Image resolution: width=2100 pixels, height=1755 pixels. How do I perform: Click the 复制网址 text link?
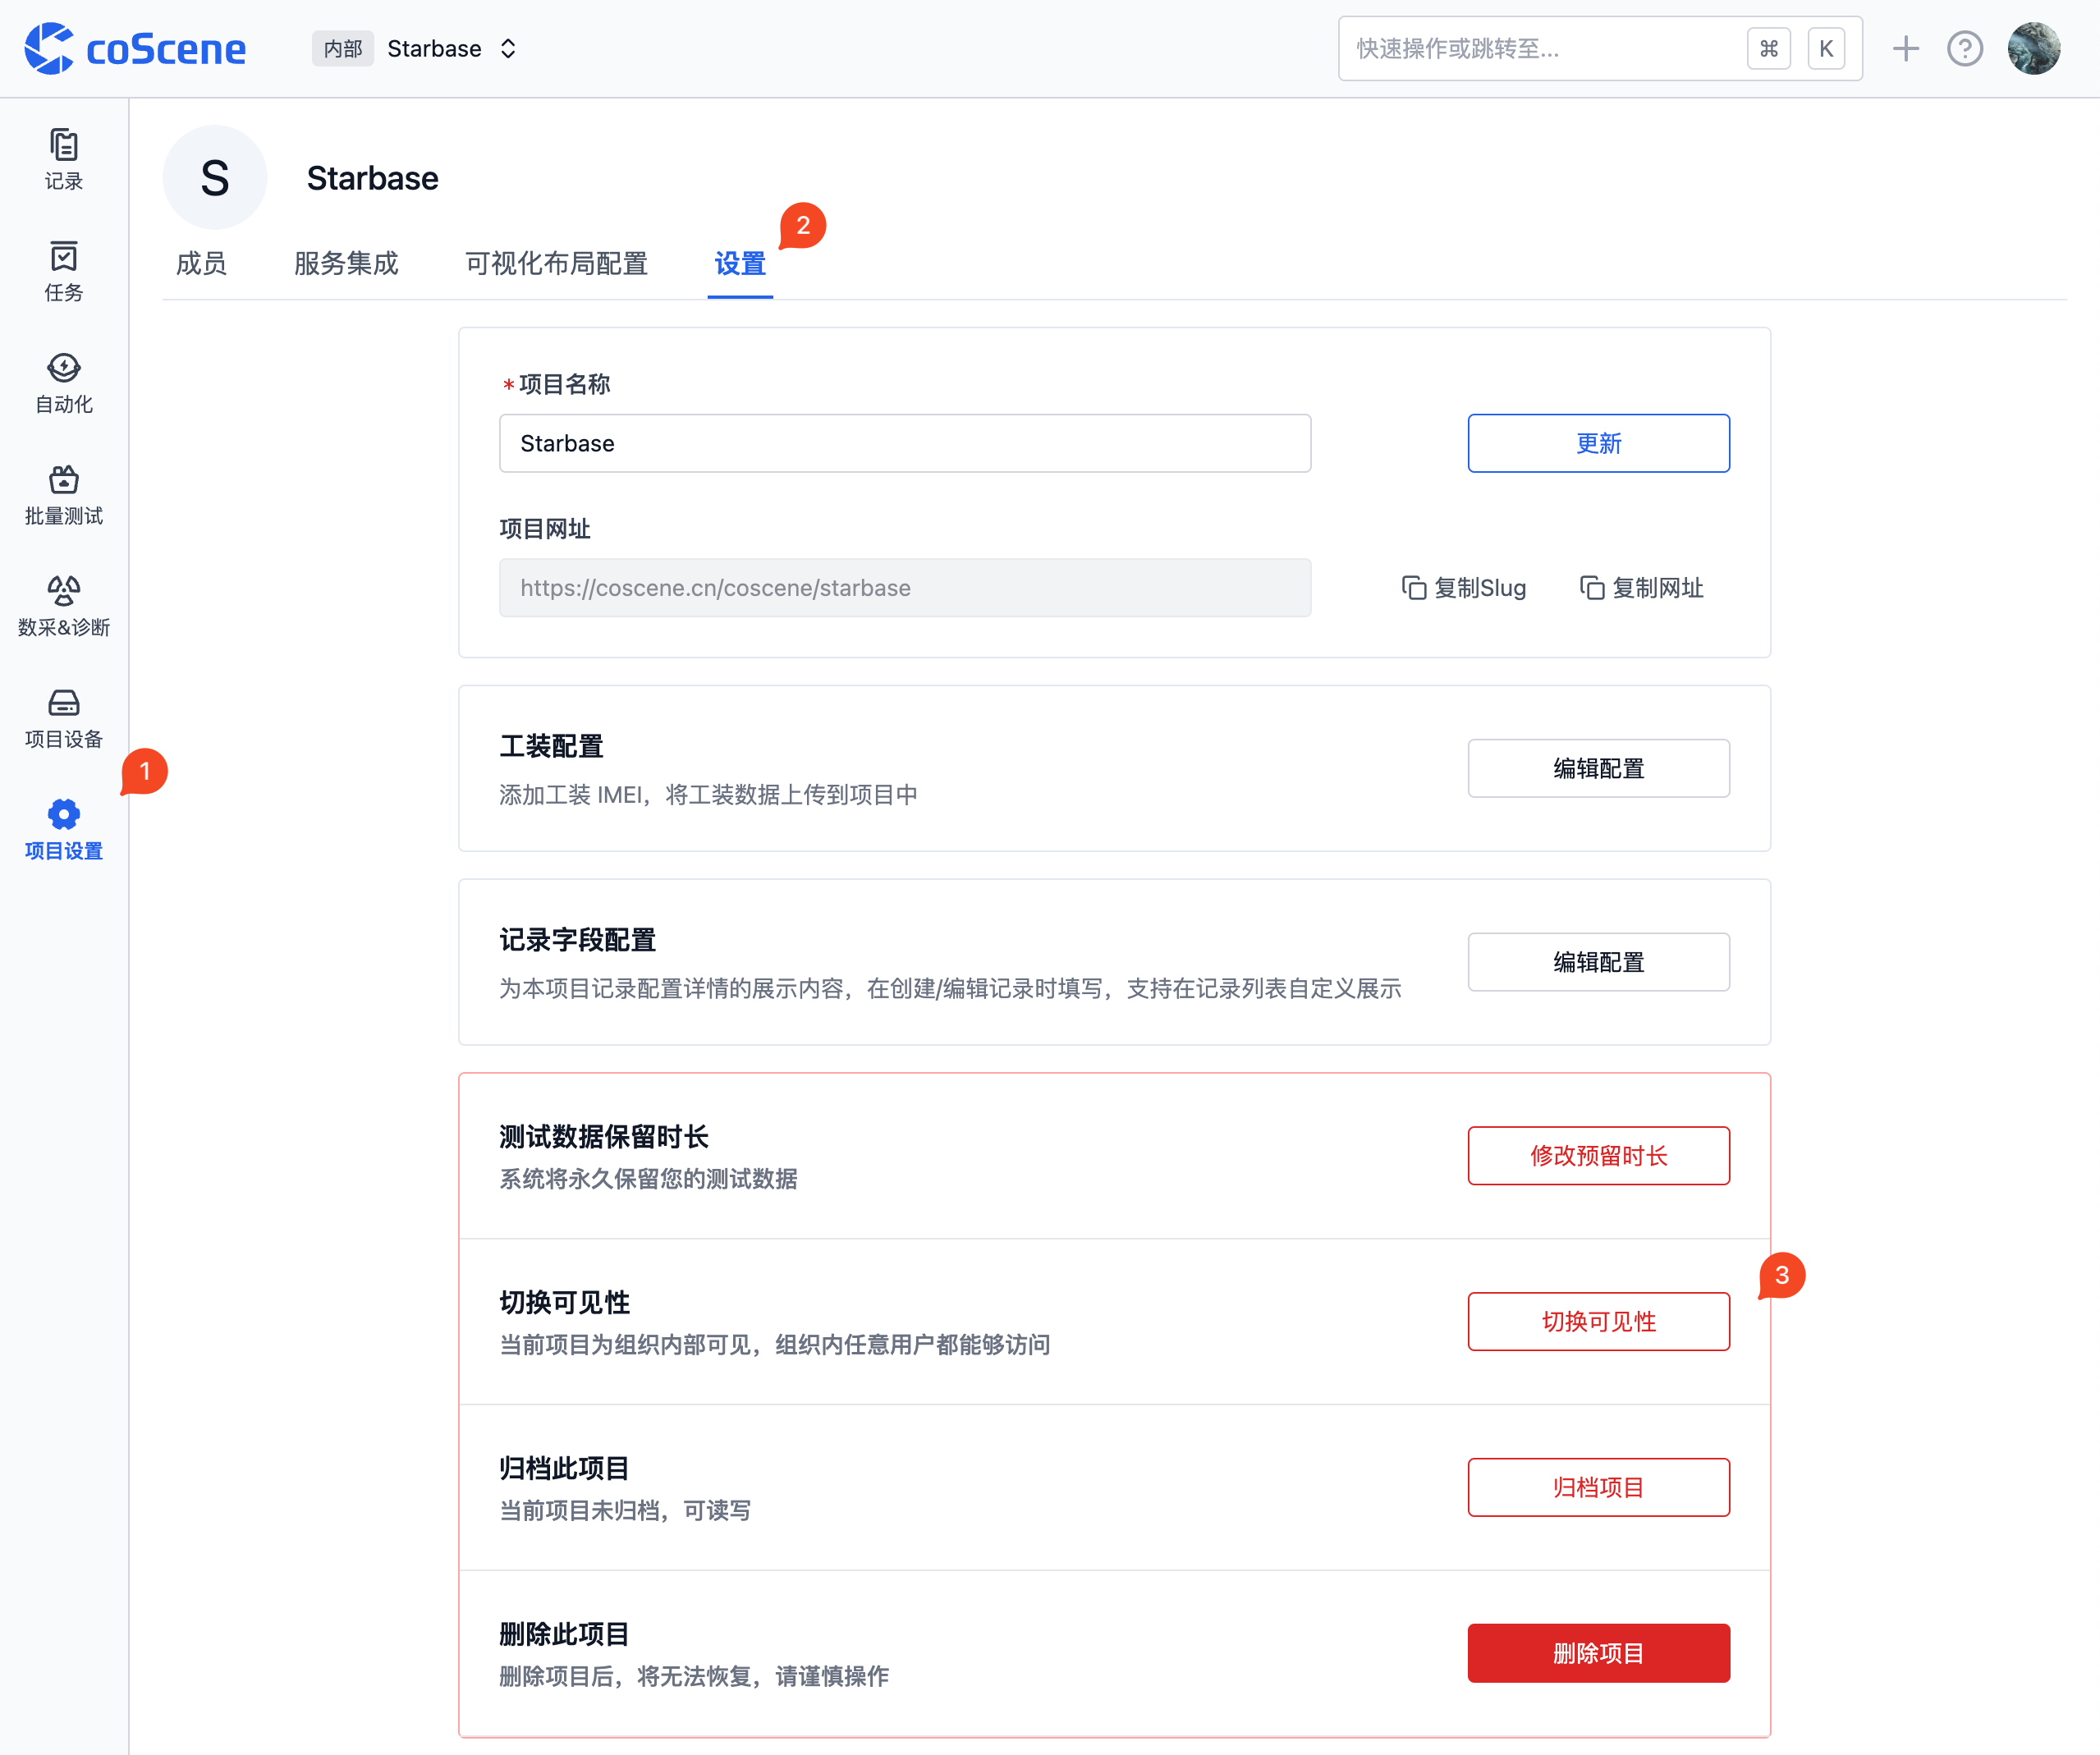click(x=1657, y=588)
